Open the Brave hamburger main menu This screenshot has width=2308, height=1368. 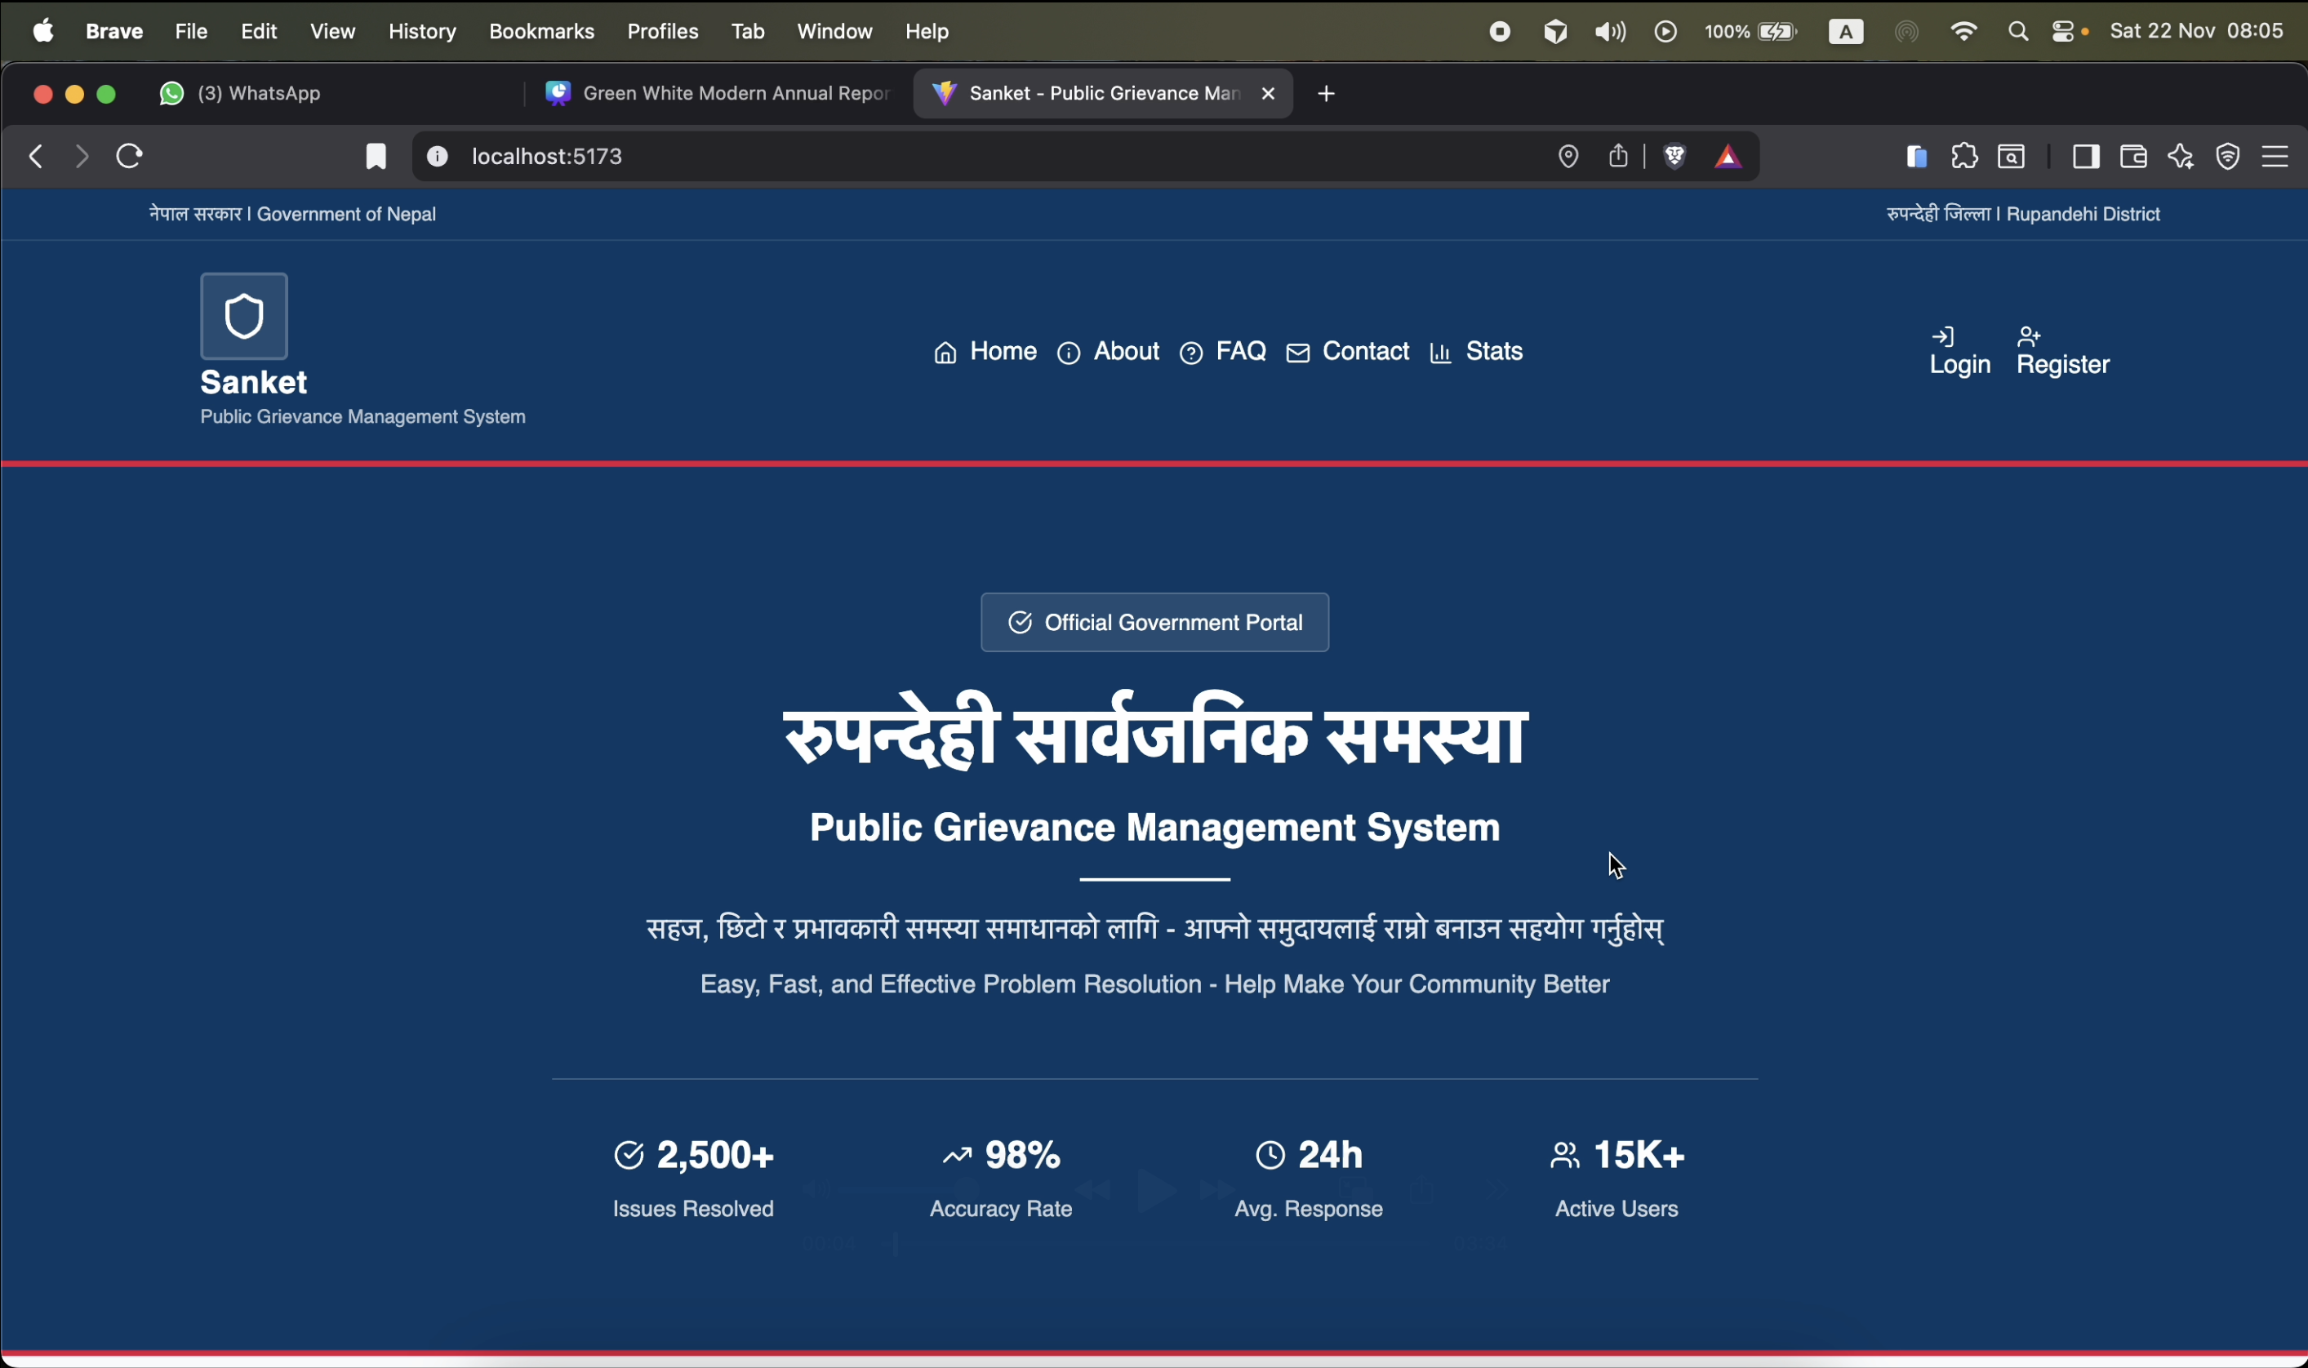click(2275, 157)
